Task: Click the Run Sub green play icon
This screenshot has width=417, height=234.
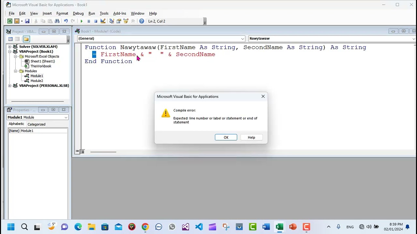Action: (81, 21)
